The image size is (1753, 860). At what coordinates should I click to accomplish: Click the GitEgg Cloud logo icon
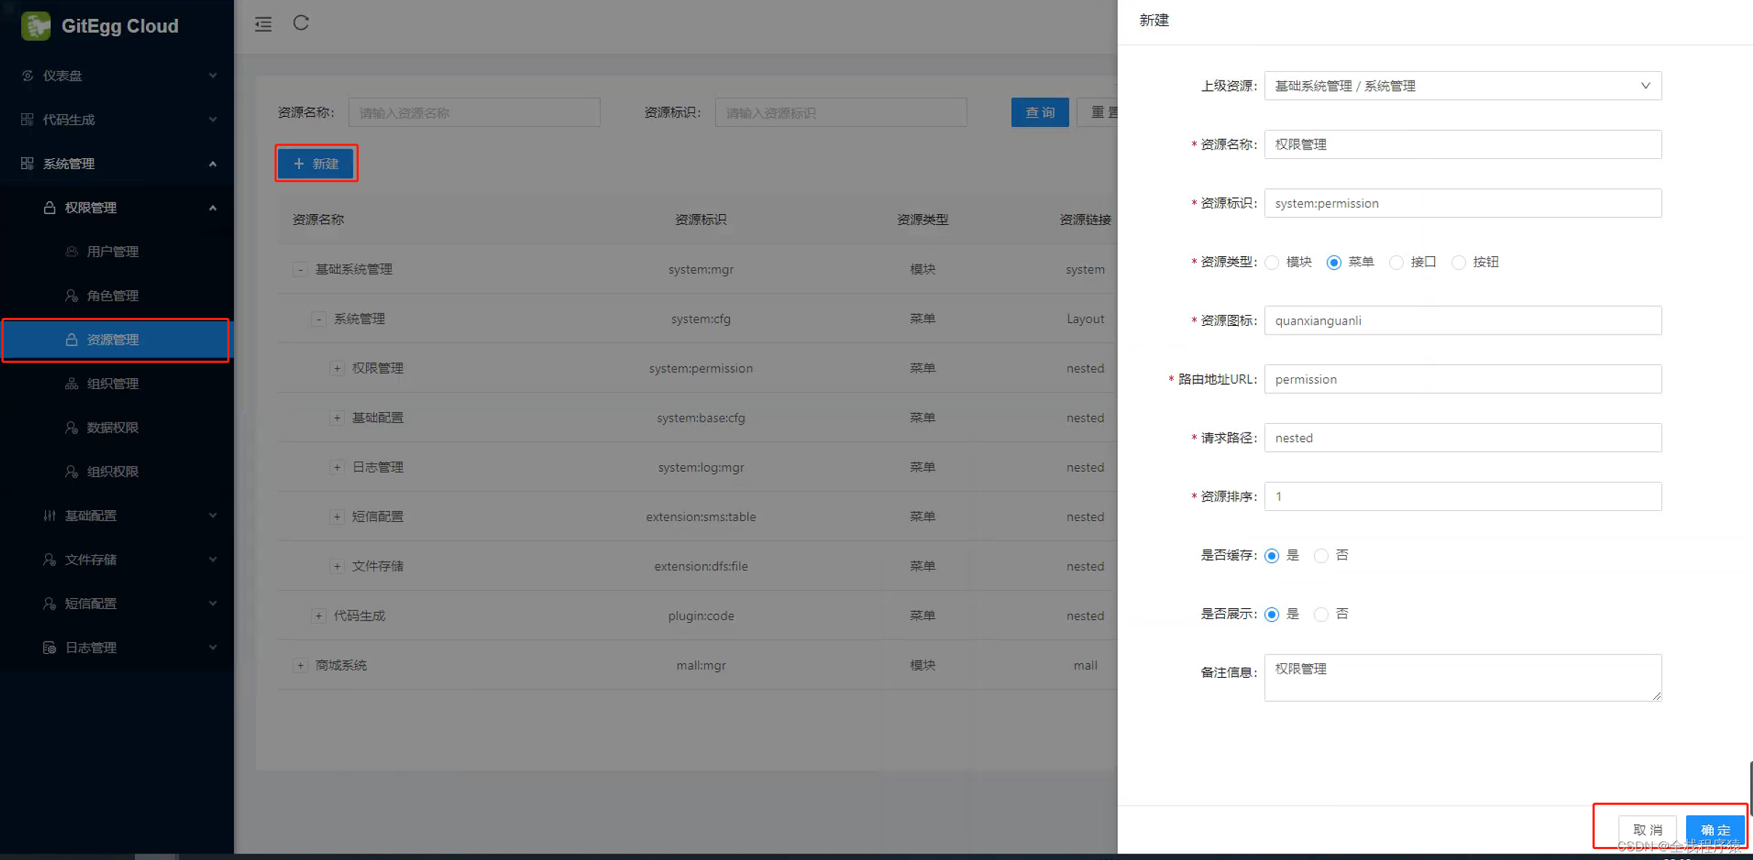[x=36, y=25]
